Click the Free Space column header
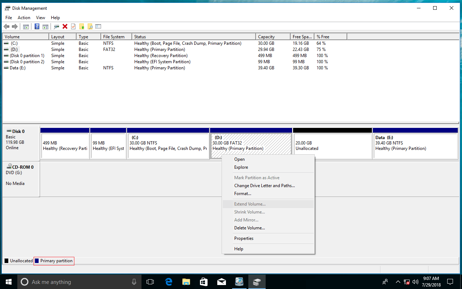 click(302, 36)
